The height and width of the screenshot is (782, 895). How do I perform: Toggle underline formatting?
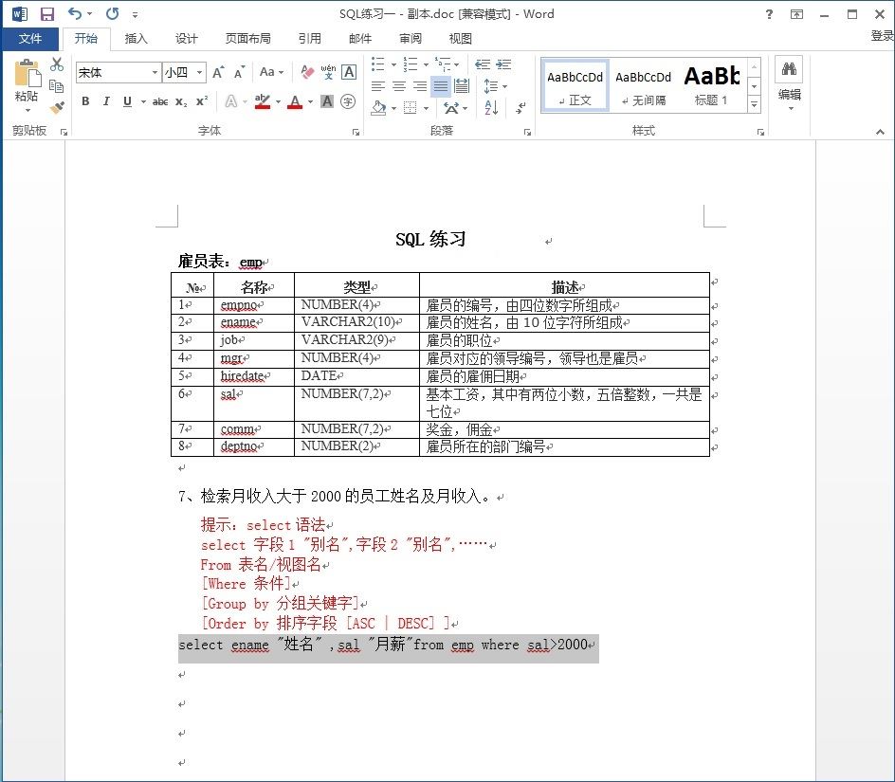(127, 101)
